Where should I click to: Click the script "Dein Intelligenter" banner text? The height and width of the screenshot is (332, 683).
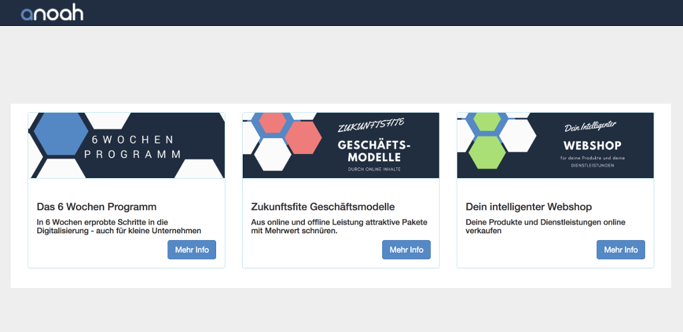click(x=590, y=126)
